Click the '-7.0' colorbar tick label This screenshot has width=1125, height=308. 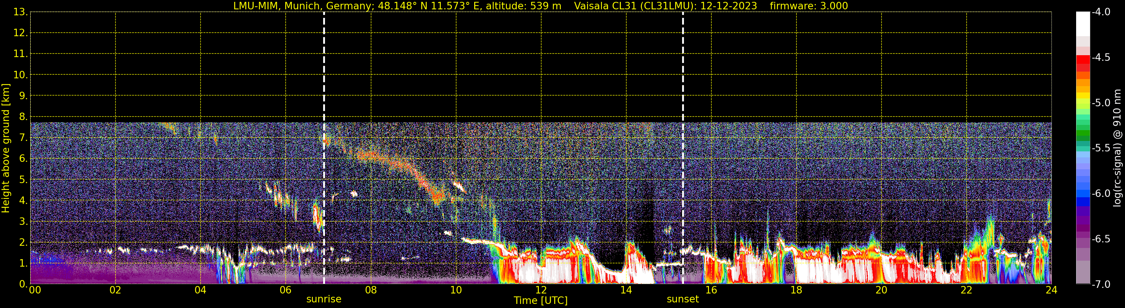(x=1100, y=285)
